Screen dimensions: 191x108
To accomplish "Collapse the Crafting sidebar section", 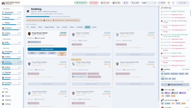I will point(5,48).
